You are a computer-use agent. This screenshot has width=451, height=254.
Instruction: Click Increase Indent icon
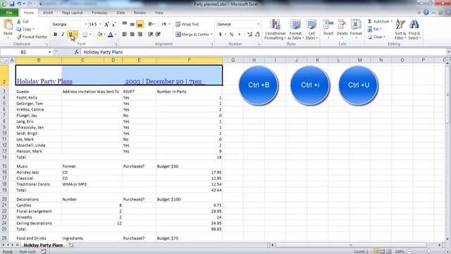point(158,35)
